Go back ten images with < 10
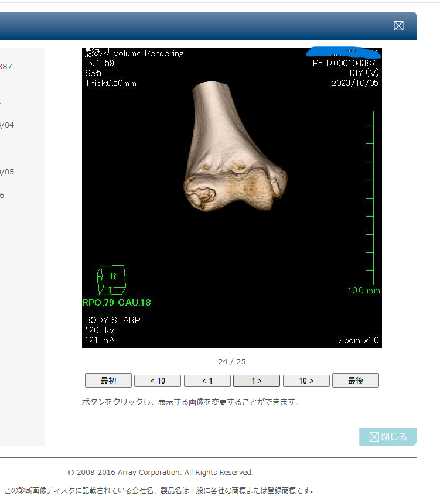 tap(158, 381)
